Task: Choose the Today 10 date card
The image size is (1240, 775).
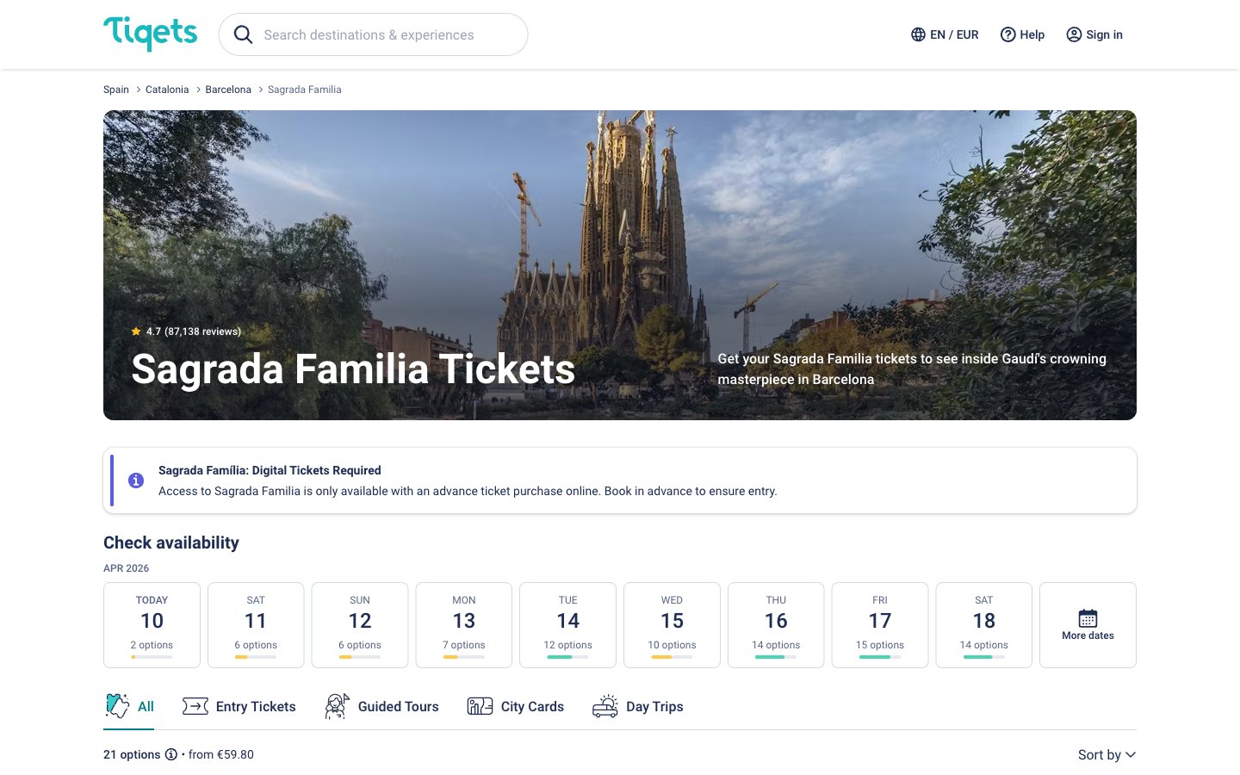Action: (152, 624)
